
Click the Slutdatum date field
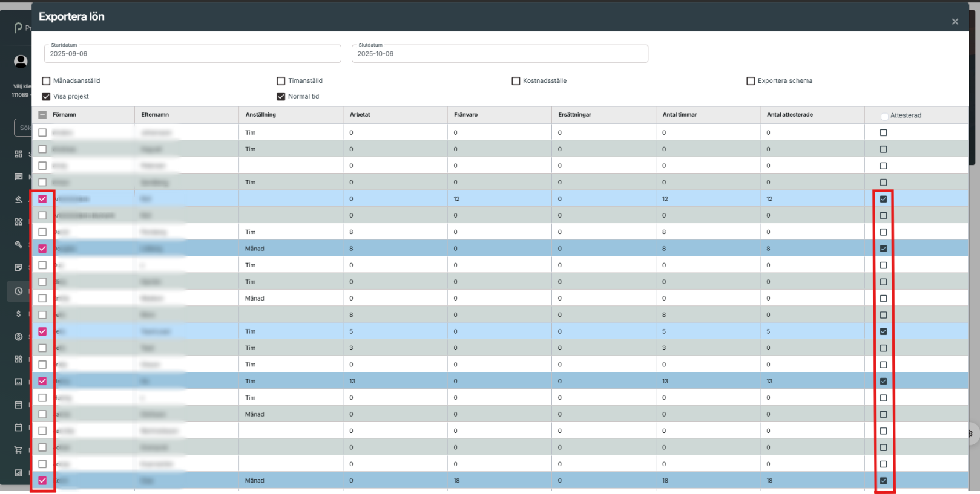[x=500, y=54]
